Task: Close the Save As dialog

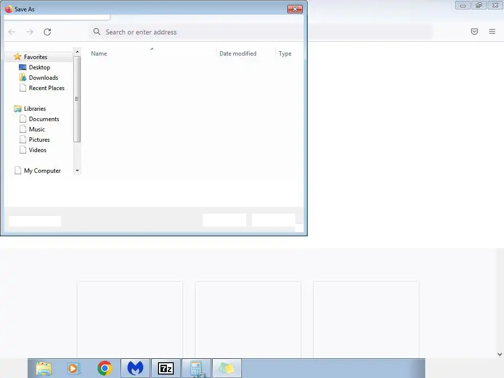Action: pyautogui.click(x=295, y=9)
